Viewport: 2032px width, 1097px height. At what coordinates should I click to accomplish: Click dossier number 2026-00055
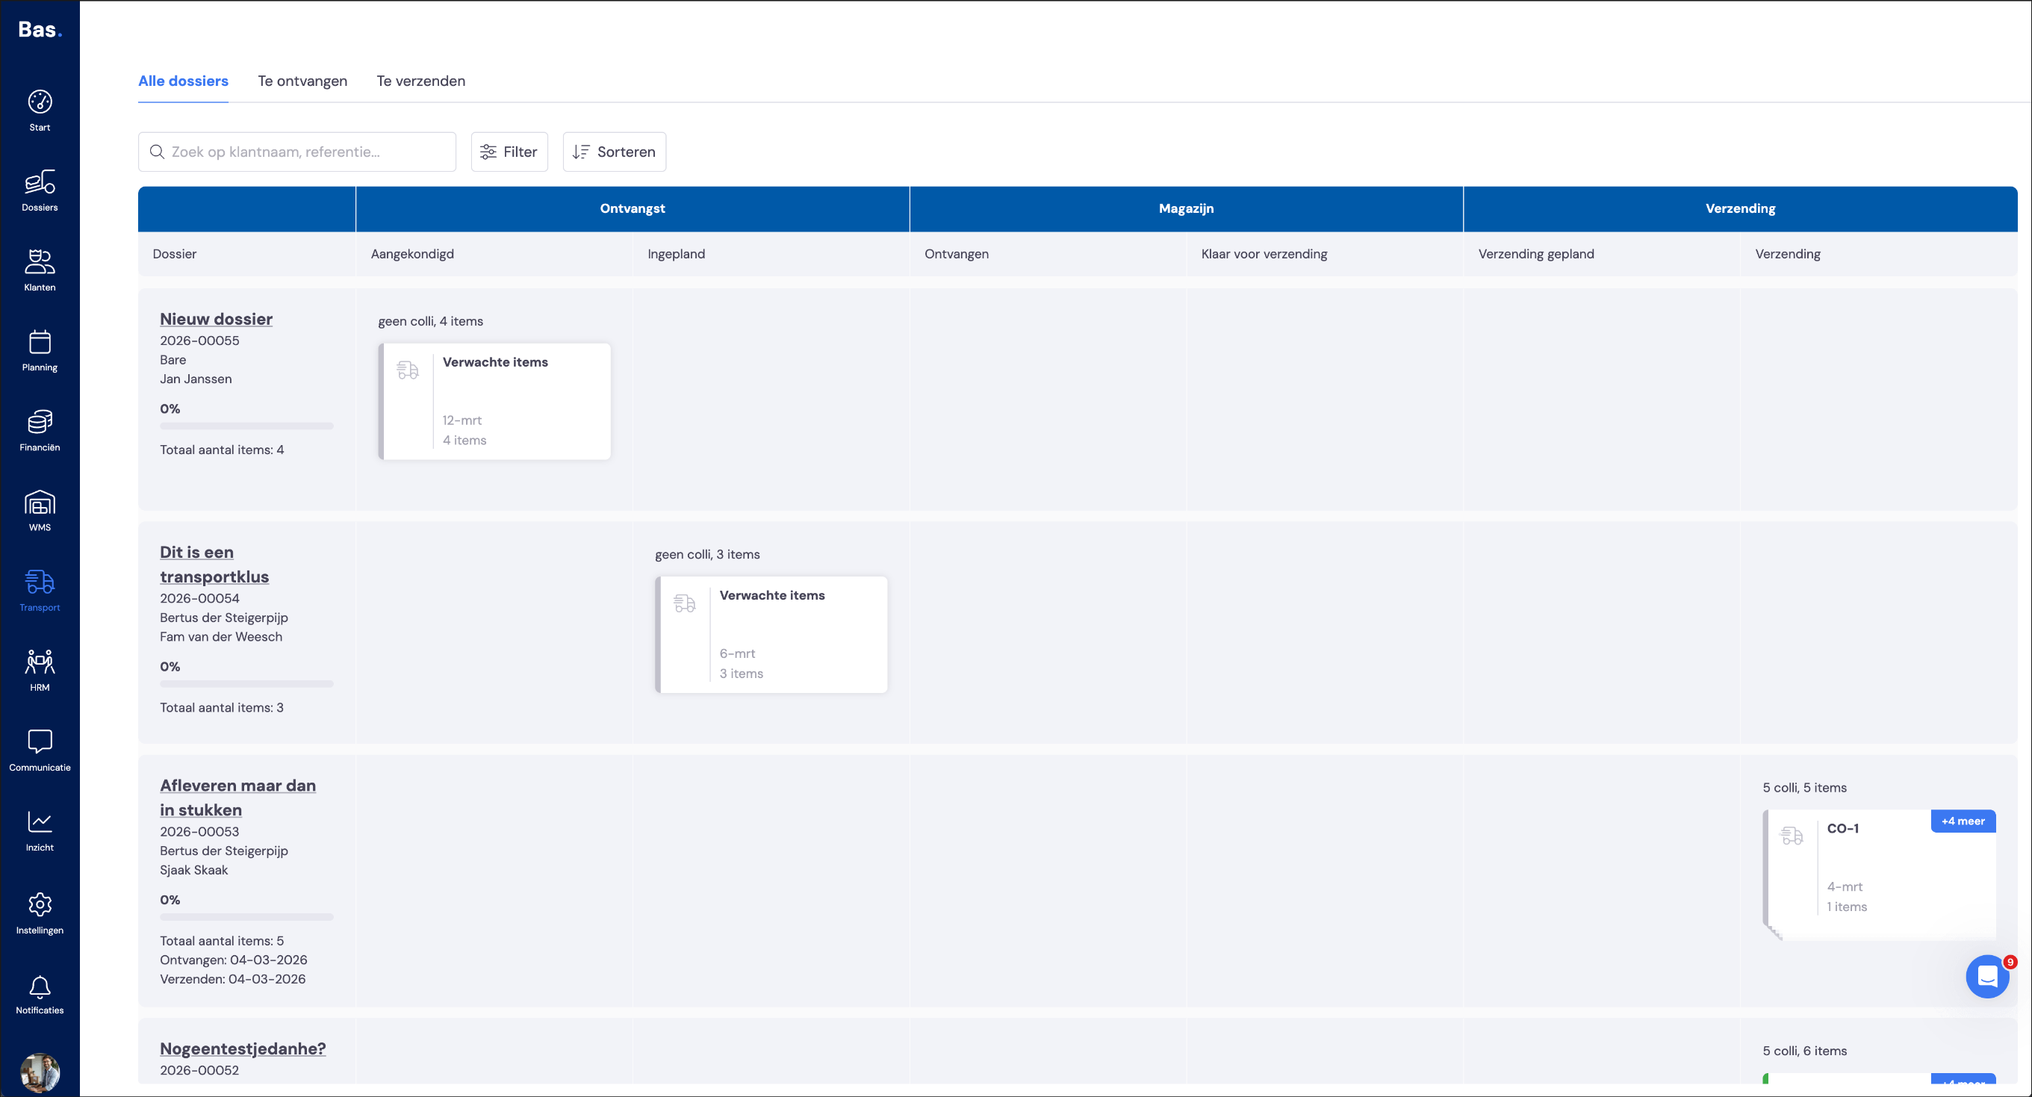coord(199,341)
